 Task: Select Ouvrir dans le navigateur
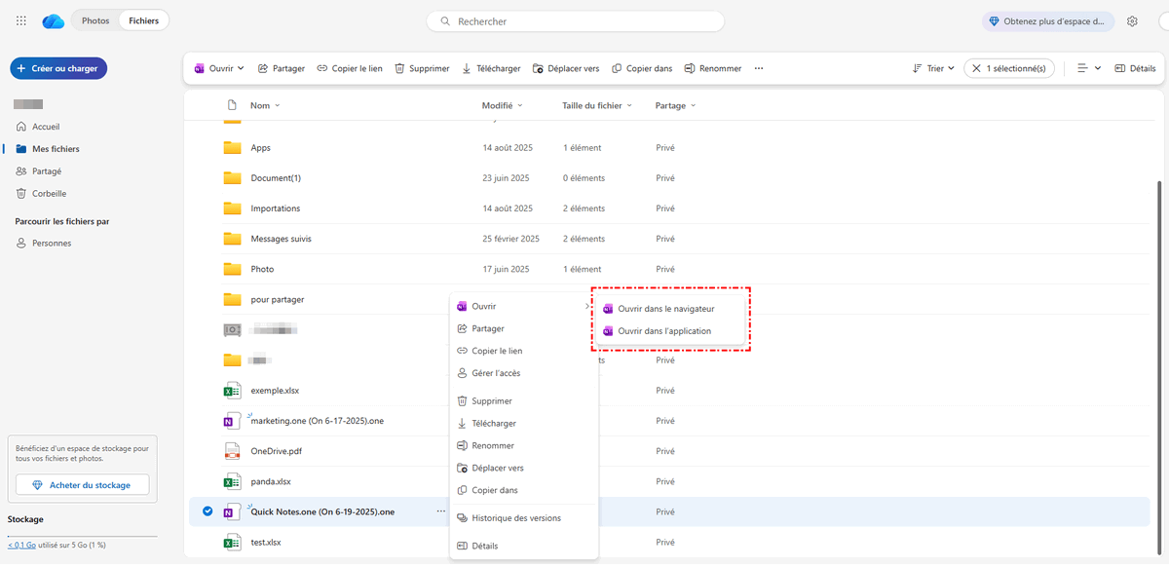click(x=665, y=309)
